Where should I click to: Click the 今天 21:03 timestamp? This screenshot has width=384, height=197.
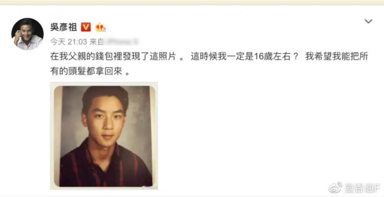pos(69,42)
